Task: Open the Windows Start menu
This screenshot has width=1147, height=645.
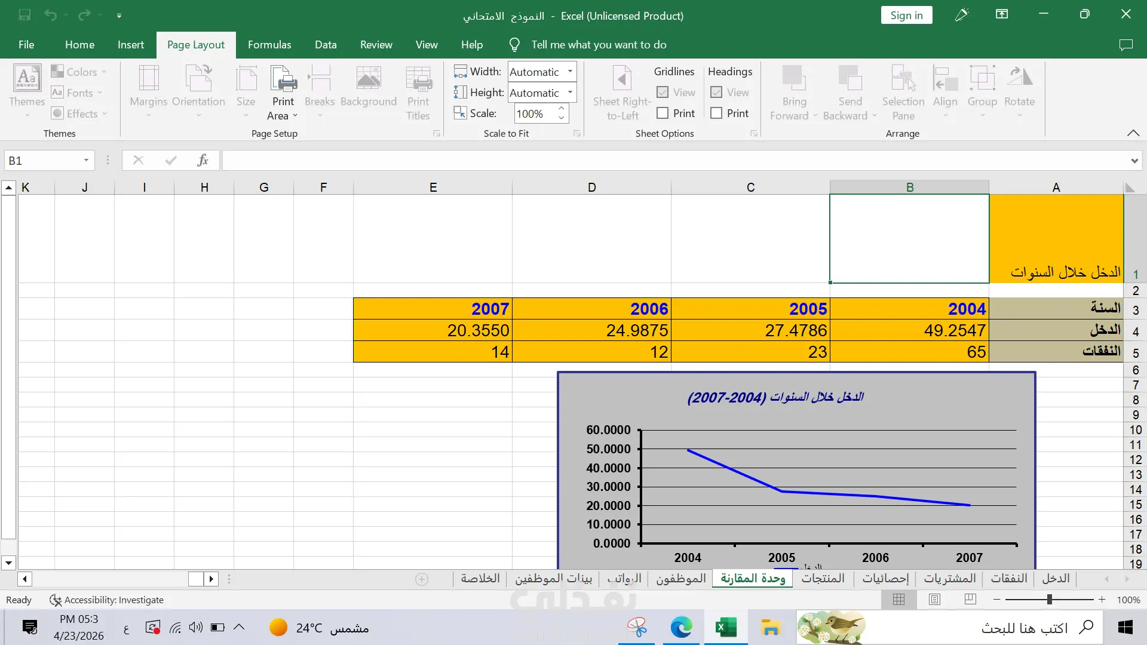Action: tap(1125, 627)
